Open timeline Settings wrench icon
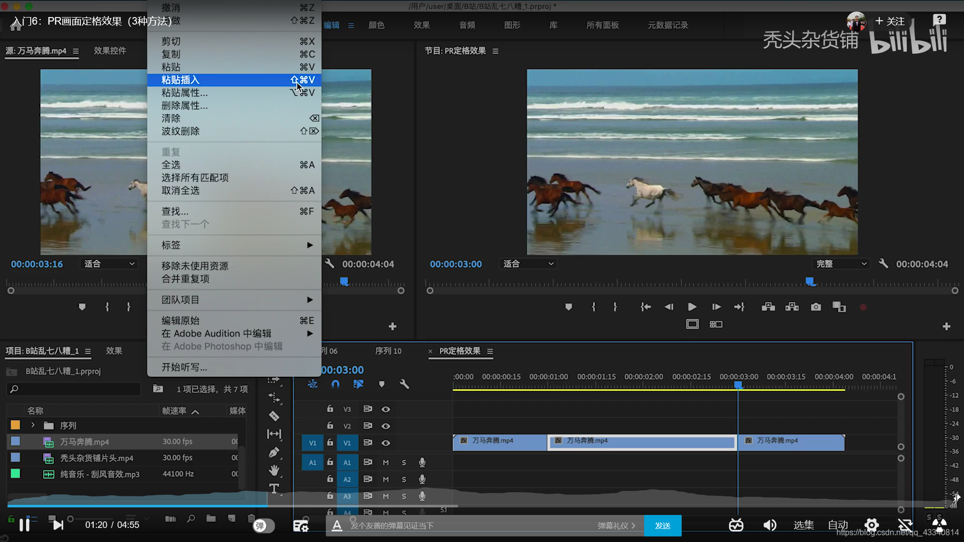The width and height of the screenshot is (964, 542). (404, 384)
